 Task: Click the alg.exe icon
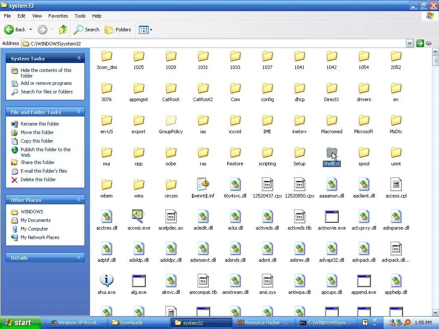click(138, 281)
